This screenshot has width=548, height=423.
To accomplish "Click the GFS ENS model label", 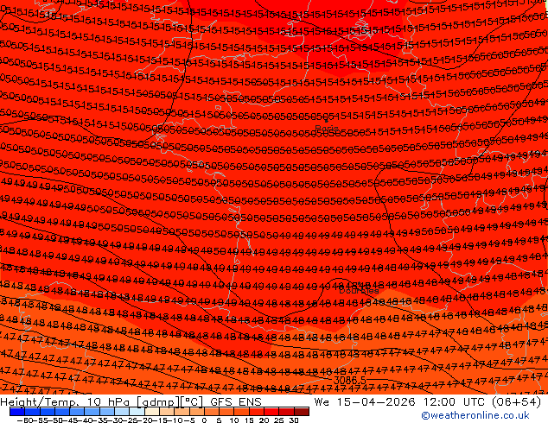I will click(236, 402).
